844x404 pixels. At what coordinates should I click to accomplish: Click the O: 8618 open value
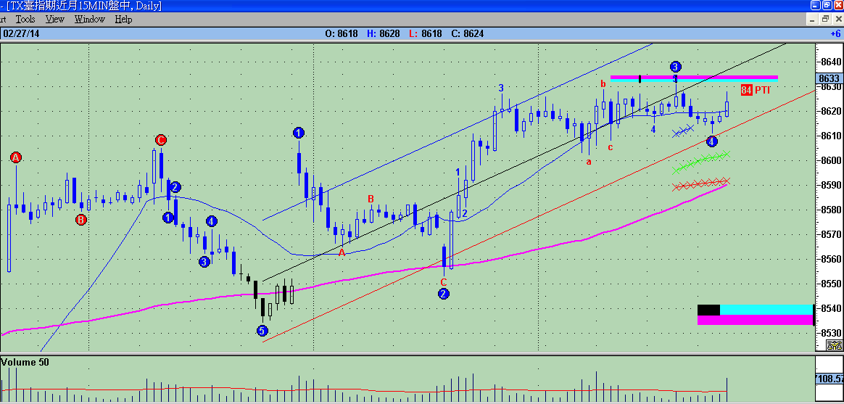click(342, 33)
